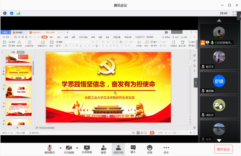Expand video options arrow beside camera
241x156 pixels.
coord(78,147)
